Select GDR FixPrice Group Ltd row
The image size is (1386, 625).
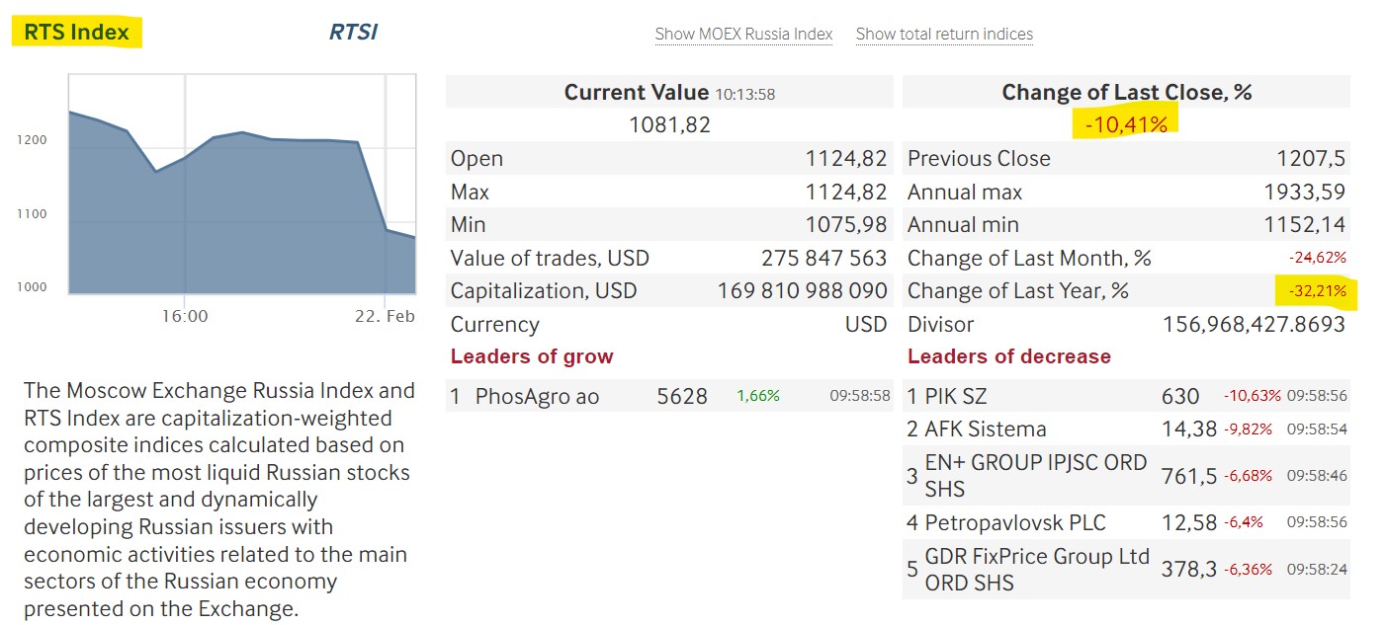[x=1126, y=570]
